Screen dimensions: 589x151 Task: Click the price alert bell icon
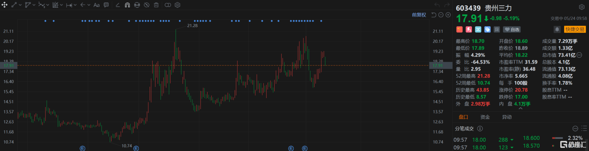tap(557, 29)
